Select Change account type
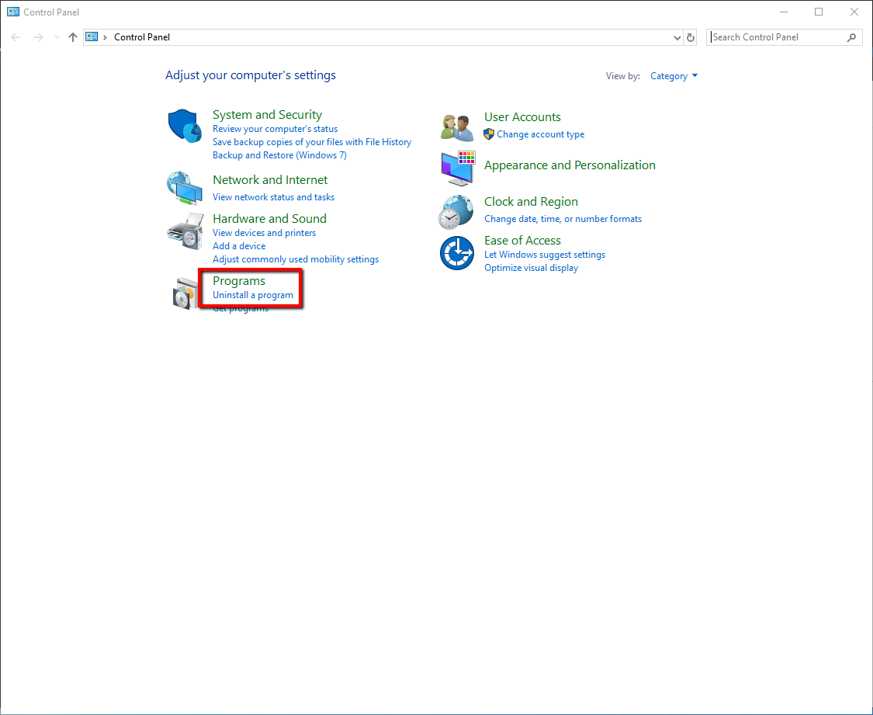873x715 pixels. 541,134
